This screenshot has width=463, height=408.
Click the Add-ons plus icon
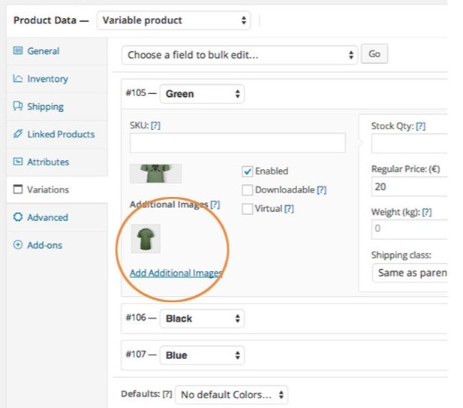click(x=18, y=246)
